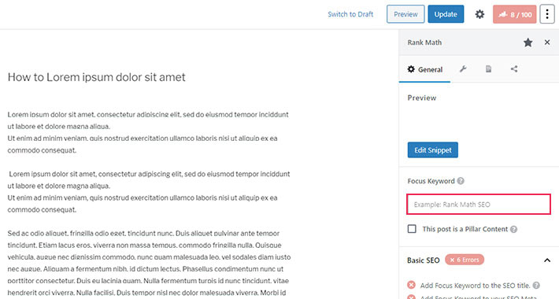This screenshot has width=559, height=299.
Task: Click the Preview button in top bar
Action: coord(405,14)
